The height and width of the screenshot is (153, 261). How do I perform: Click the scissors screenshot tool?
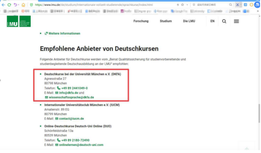(238, 5)
